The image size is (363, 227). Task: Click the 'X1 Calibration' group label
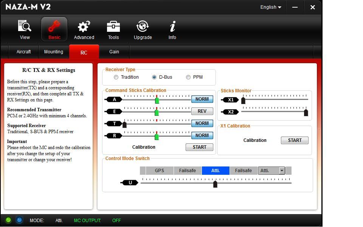tap(235, 126)
